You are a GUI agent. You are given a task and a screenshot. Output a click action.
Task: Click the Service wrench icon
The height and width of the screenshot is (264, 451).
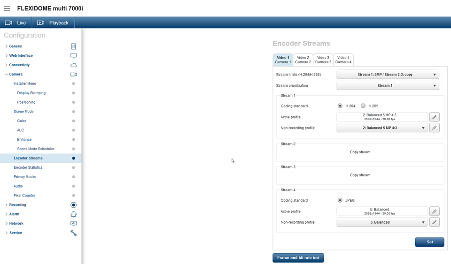coord(74,233)
